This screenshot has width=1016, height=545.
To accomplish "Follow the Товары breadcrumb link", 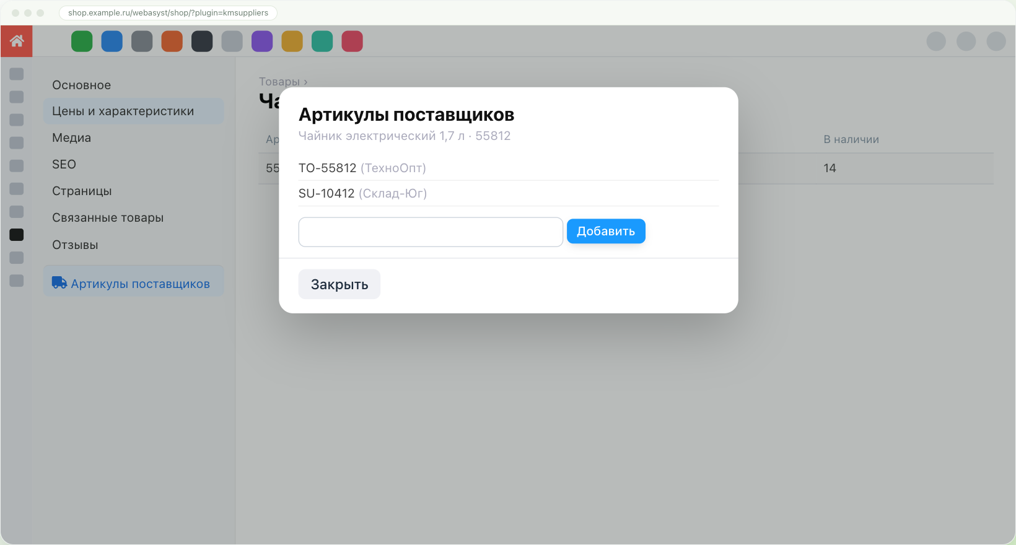I will click(x=279, y=82).
